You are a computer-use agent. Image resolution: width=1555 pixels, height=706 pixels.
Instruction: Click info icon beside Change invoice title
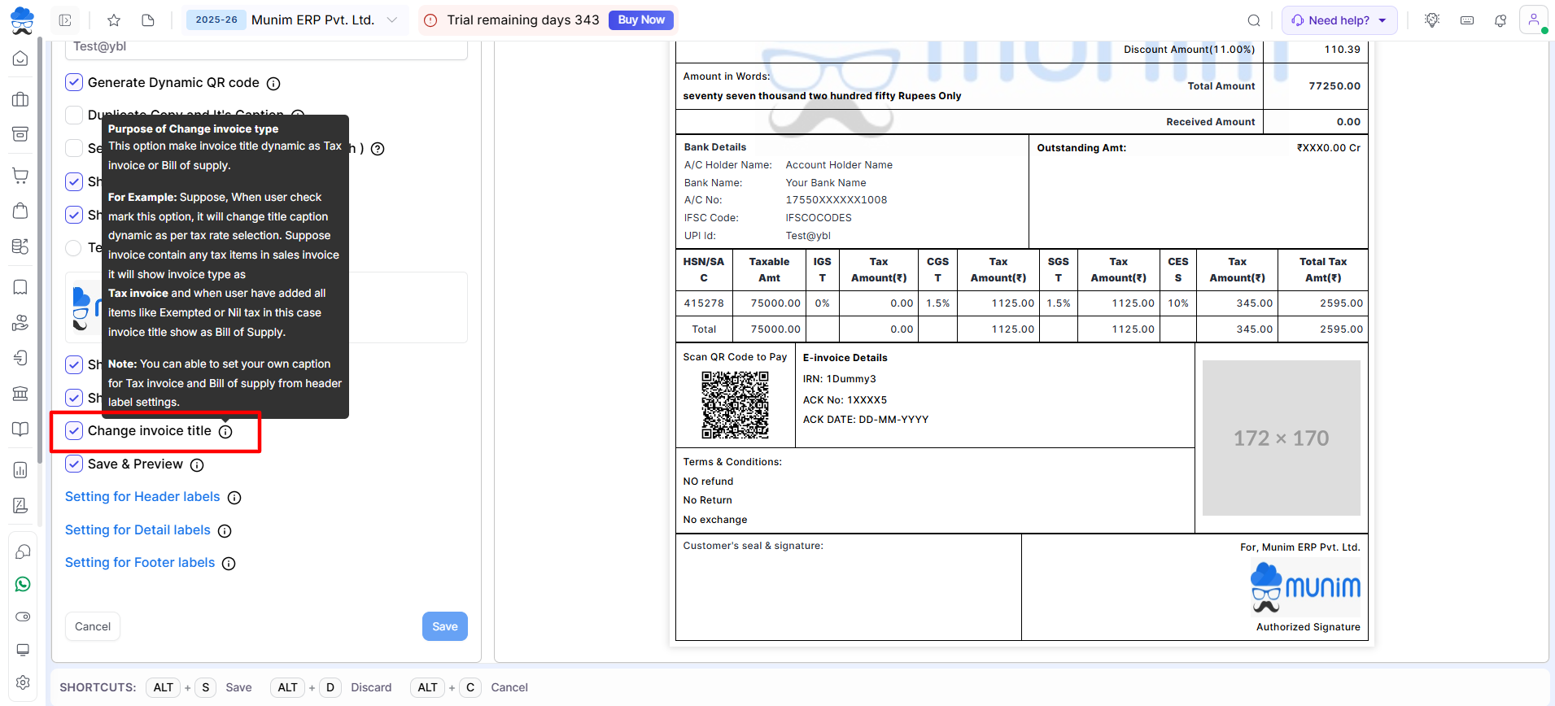(225, 432)
